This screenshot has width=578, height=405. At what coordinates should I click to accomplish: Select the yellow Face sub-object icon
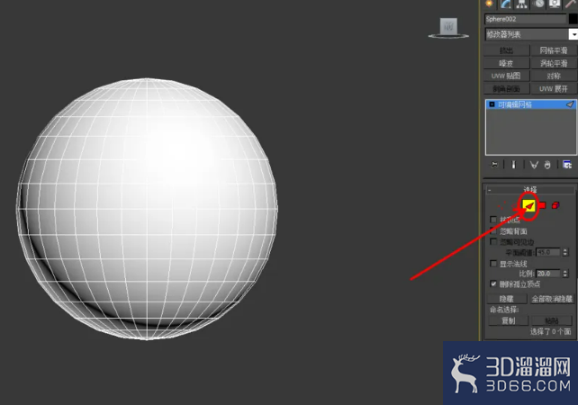click(x=528, y=205)
